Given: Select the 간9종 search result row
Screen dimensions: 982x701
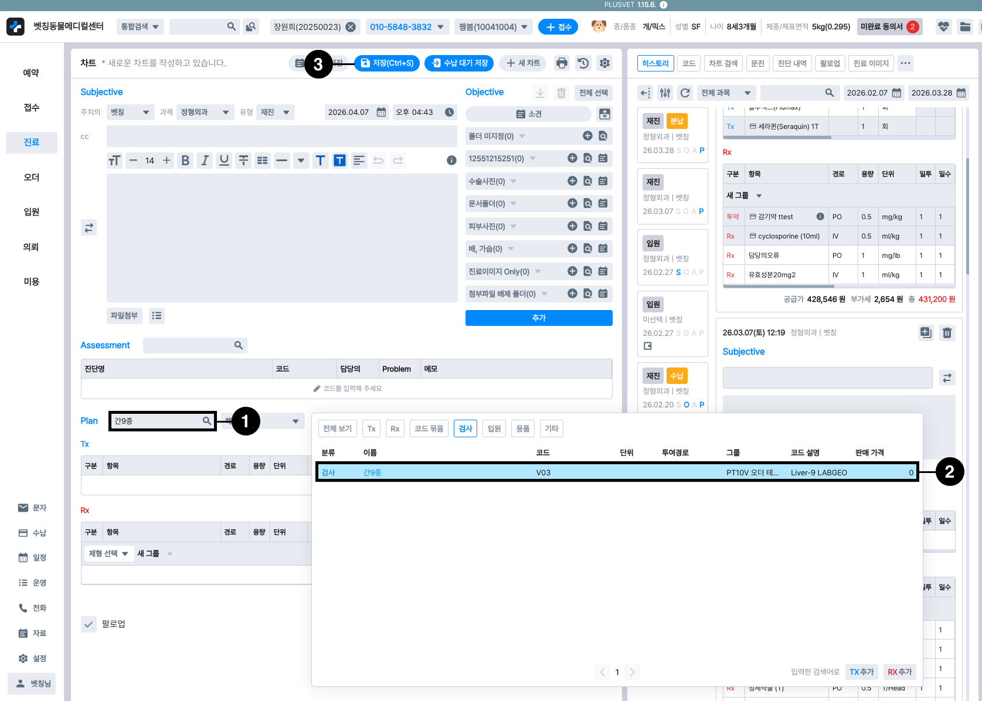Looking at the screenshot, I should point(617,472).
